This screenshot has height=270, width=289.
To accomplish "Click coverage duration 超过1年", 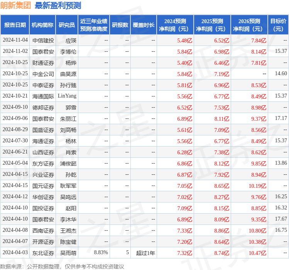I will click(x=145, y=253).
